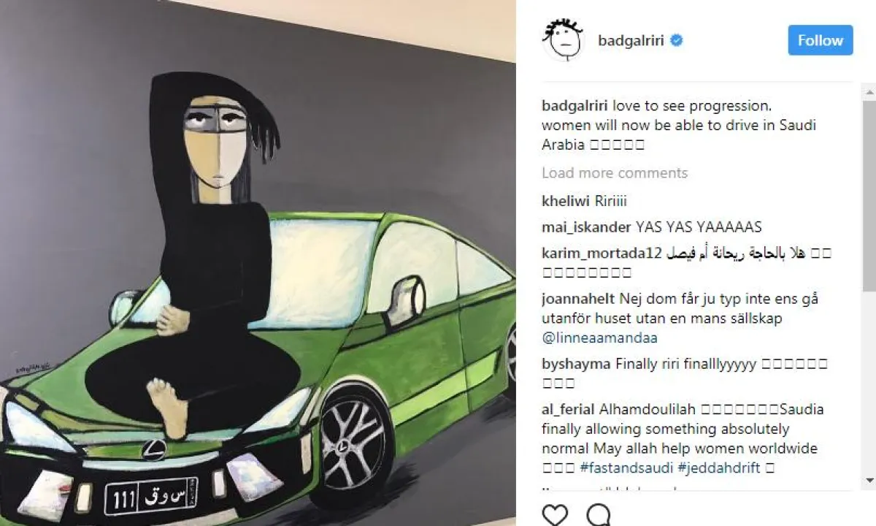The width and height of the screenshot is (876, 526).
Task: Click the comments scrollbar thumb
Action: [869, 197]
